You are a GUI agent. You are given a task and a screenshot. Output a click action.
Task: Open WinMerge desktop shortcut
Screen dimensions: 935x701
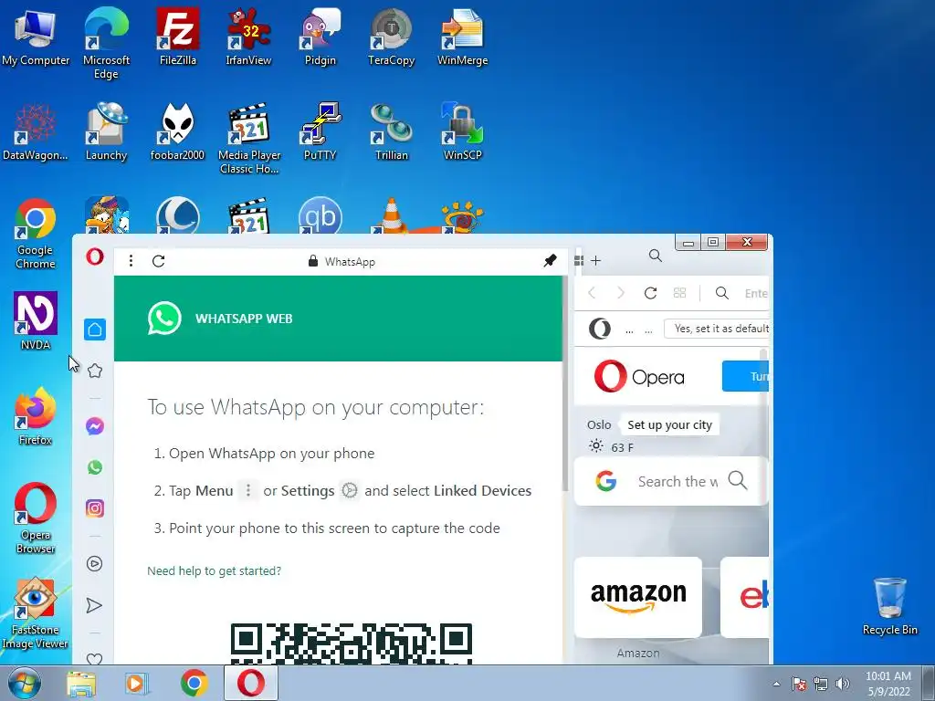coord(462,37)
